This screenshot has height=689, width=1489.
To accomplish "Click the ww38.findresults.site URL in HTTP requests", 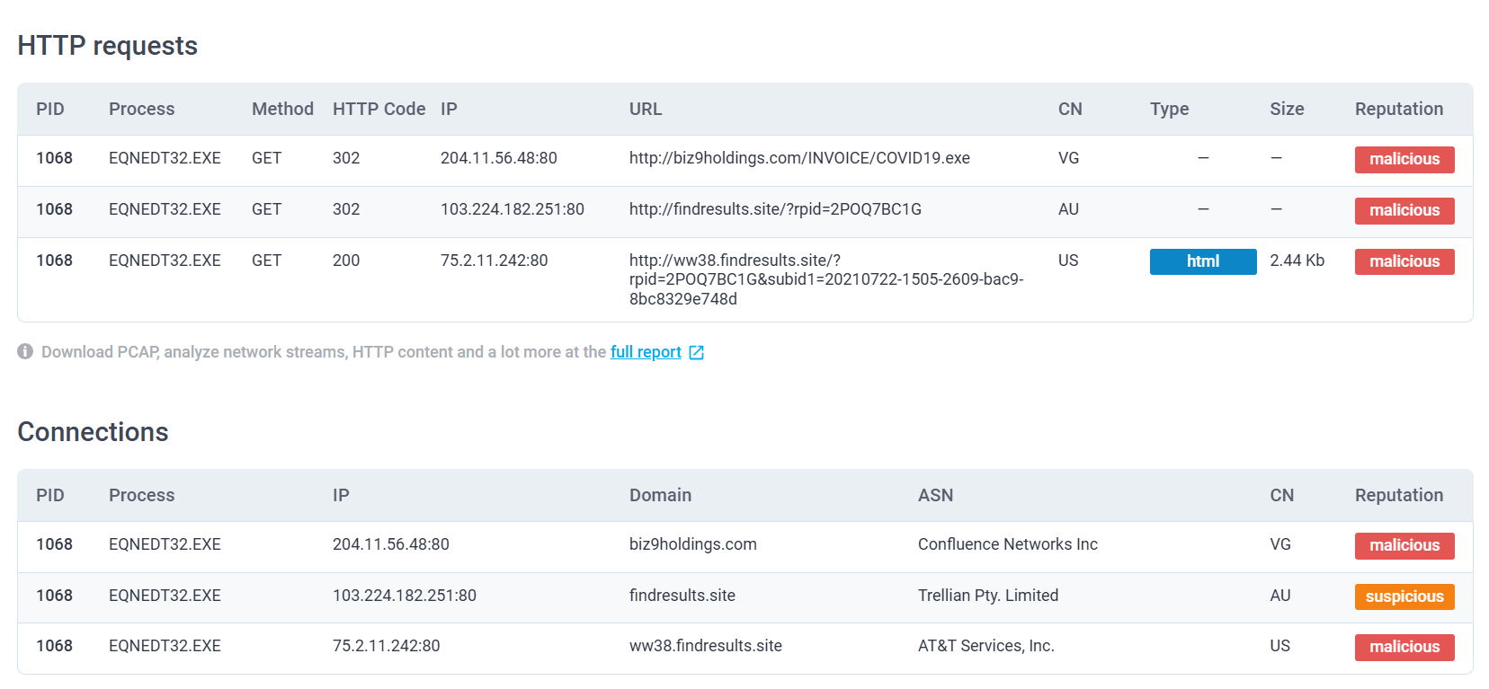I will pyautogui.click(x=825, y=279).
